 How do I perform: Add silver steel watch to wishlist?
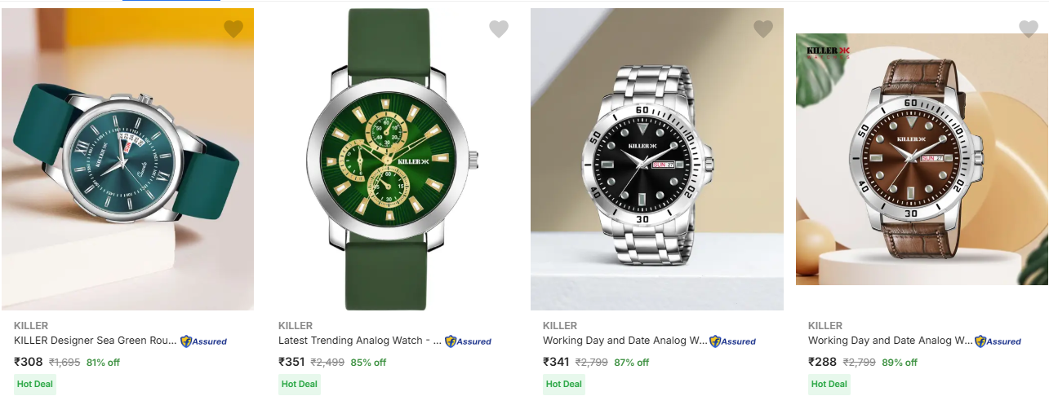pyautogui.click(x=763, y=29)
